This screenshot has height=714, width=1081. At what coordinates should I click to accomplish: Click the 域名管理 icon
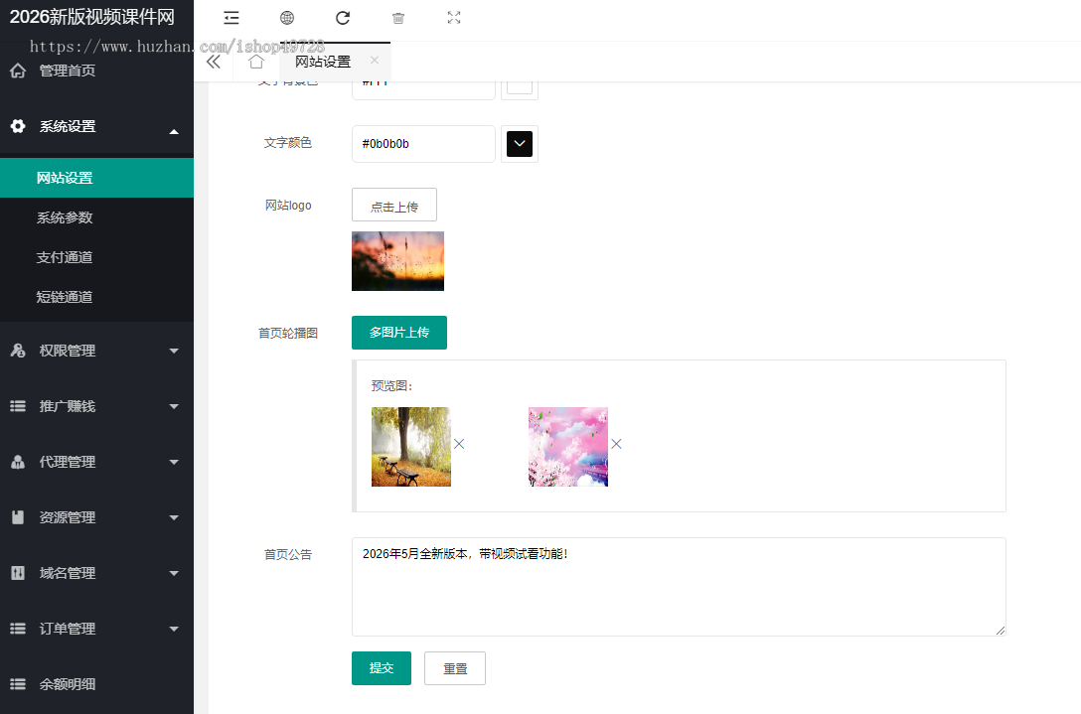18,573
